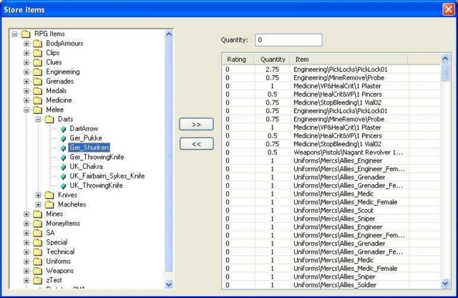This screenshot has width=458, height=298.
Task: Click the BodyArmours folder icon
Action: pos(37,44)
